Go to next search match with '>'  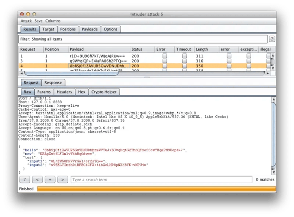coord(62,180)
